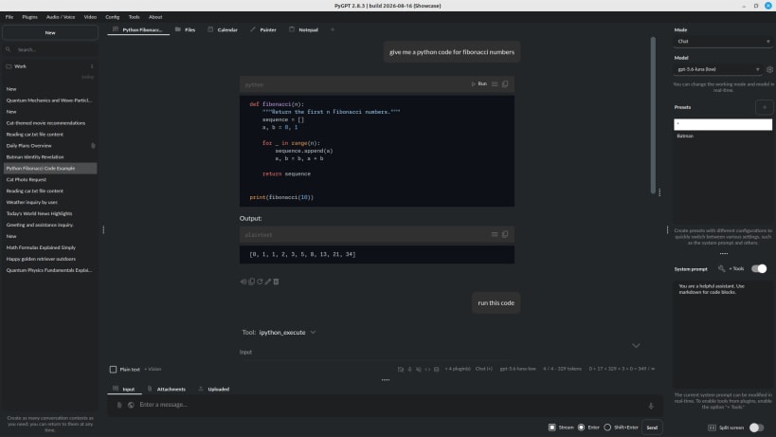Click the web globe icon in the input

click(131, 405)
